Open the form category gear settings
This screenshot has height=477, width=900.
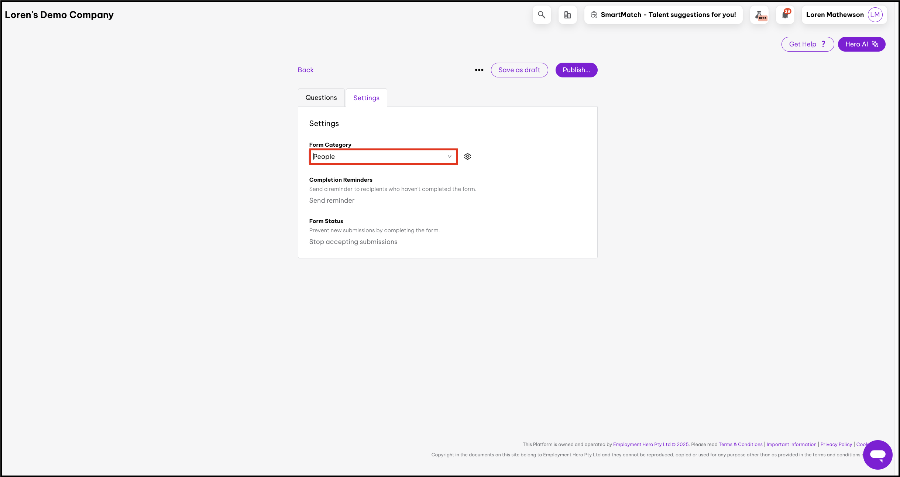467,156
